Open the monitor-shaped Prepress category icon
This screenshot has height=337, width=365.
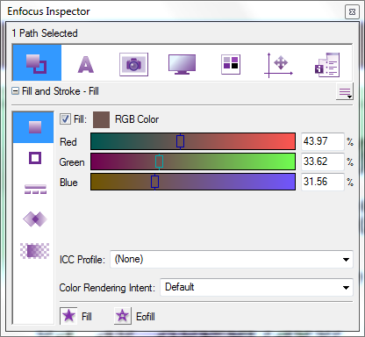(x=182, y=64)
